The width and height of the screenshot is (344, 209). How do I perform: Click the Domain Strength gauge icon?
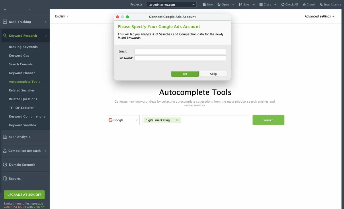coord(5,165)
